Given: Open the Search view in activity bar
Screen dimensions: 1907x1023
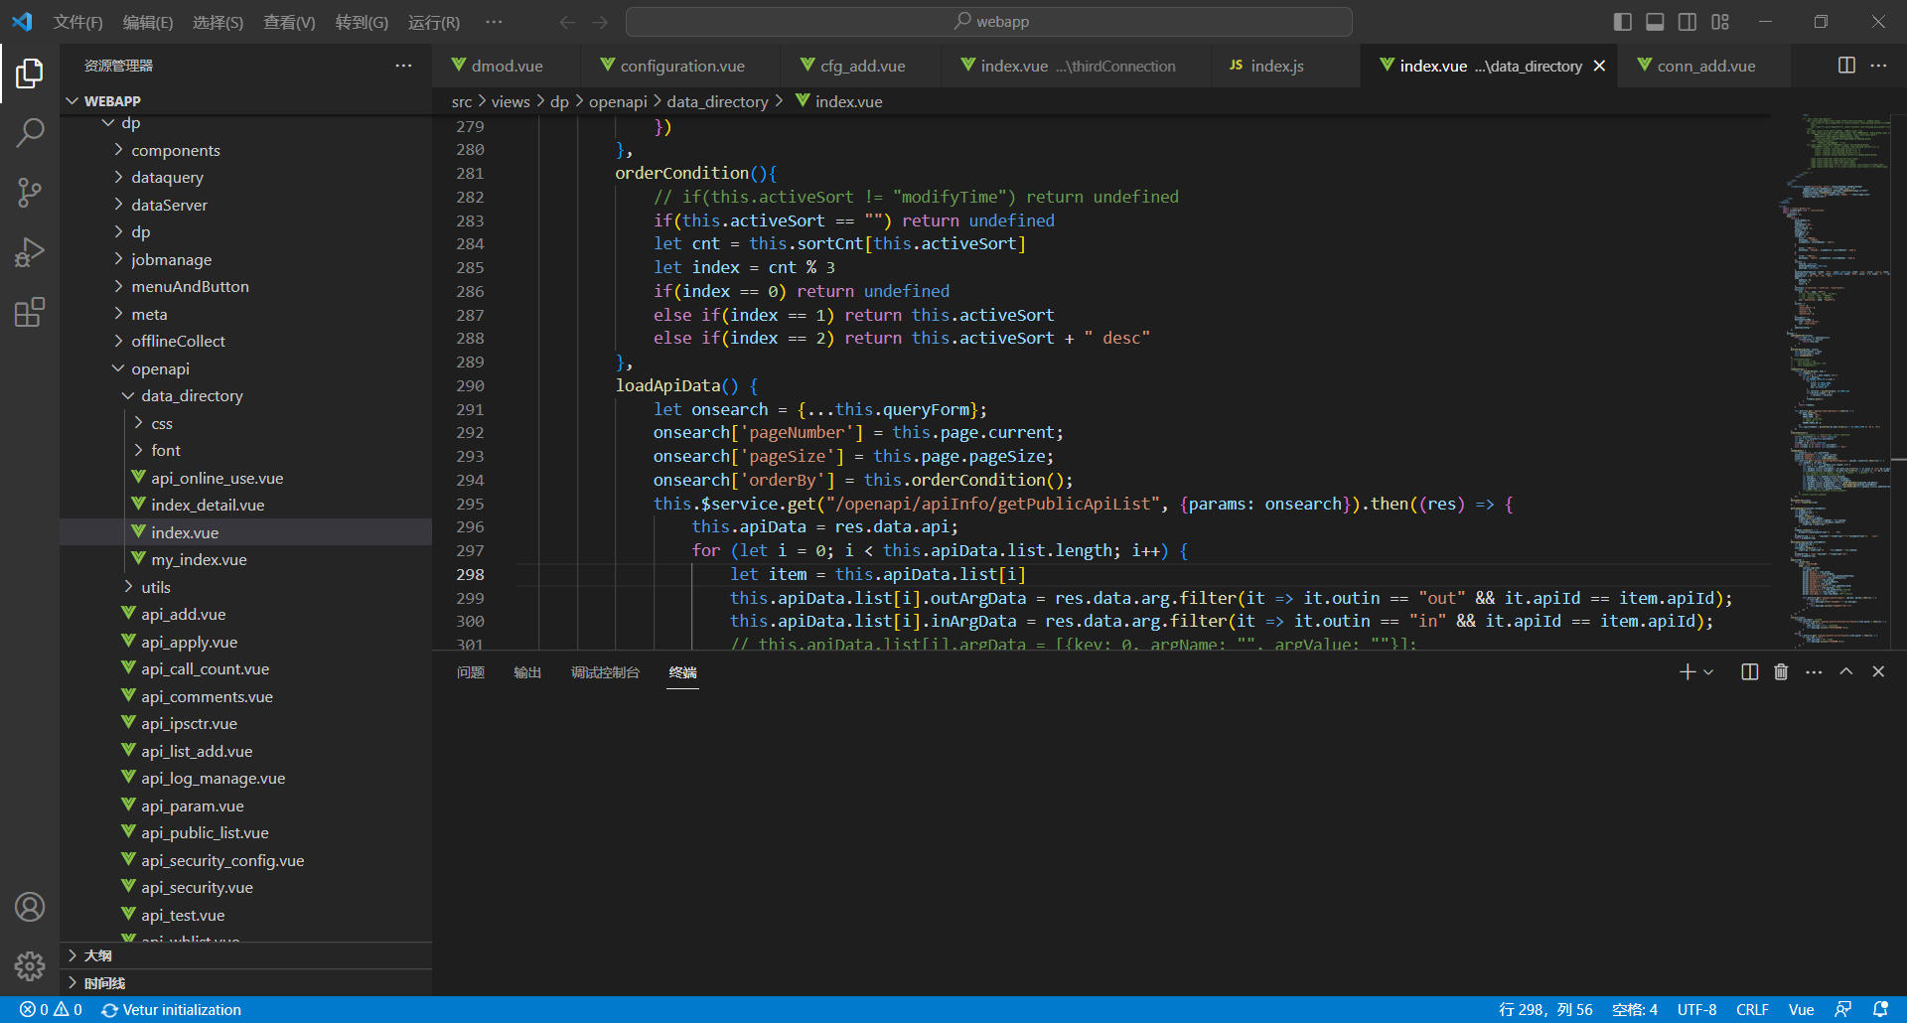Looking at the screenshot, I should 30,132.
